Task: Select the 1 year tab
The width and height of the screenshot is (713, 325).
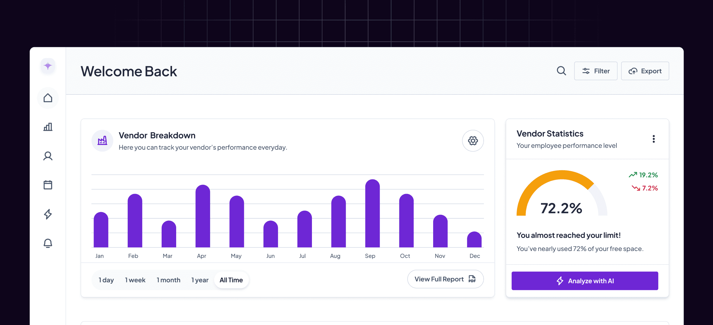Action: click(x=200, y=280)
